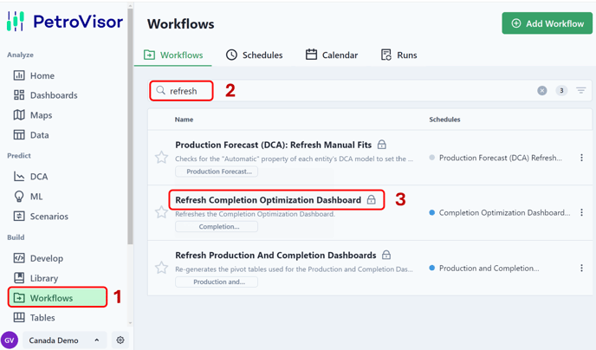Open the filter options icon
The image size is (596, 350).
pyautogui.click(x=580, y=90)
